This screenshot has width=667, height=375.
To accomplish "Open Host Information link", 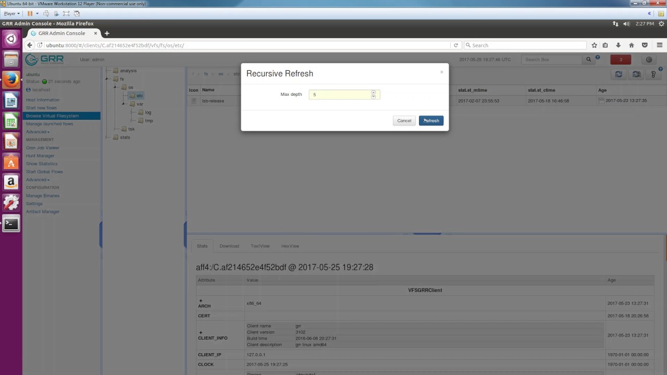I will (43, 100).
